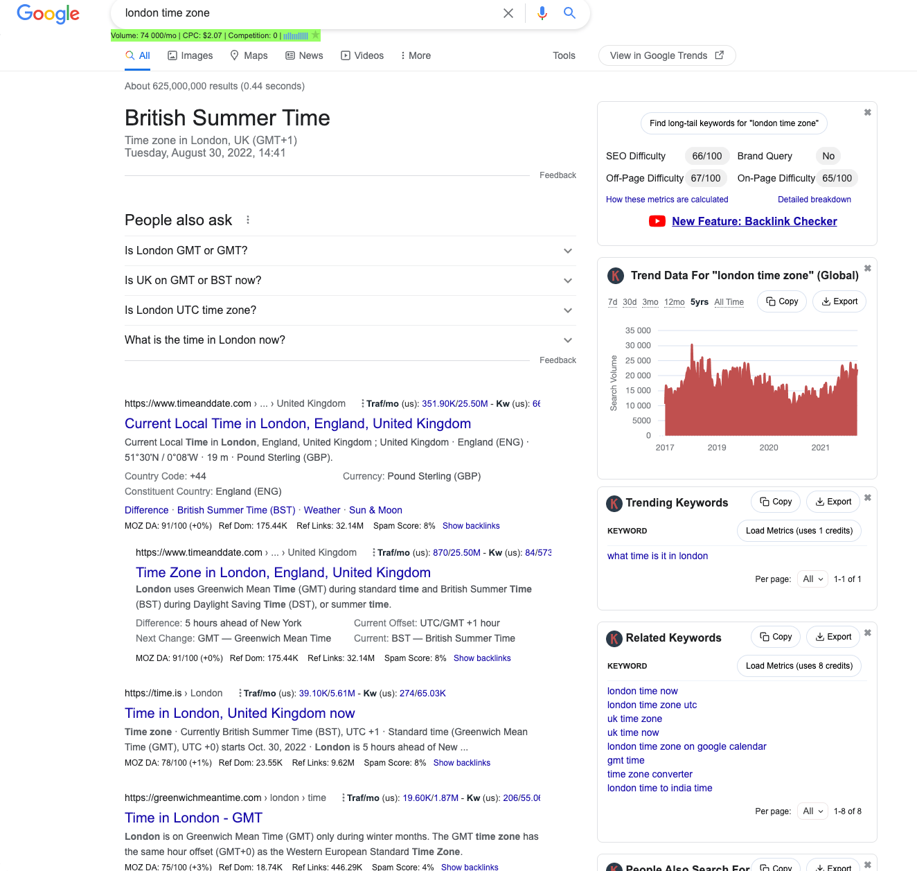The image size is (917, 871).
Task: Select the 3mo trend range
Action: coord(650,302)
